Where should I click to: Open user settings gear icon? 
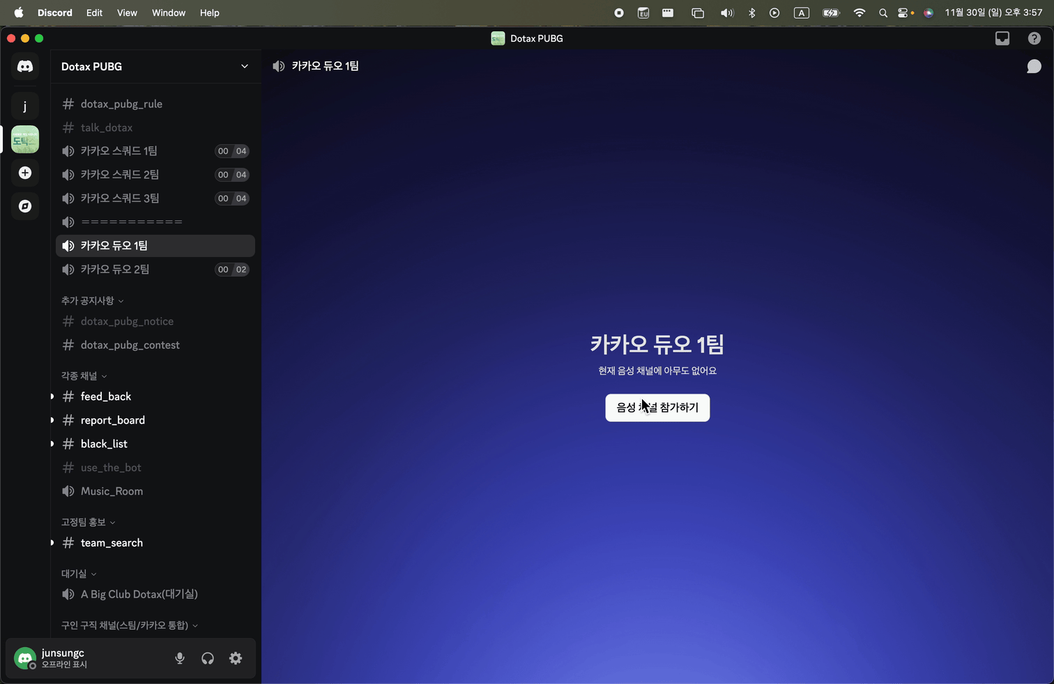pos(236,658)
